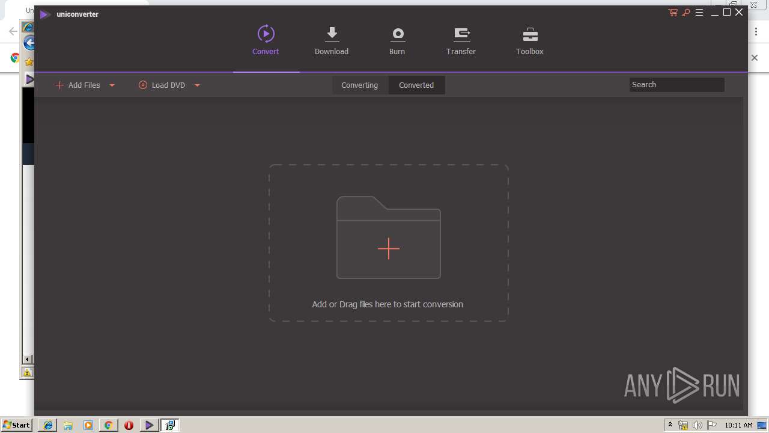Select the Converted tab
769x433 pixels.
pyautogui.click(x=416, y=85)
